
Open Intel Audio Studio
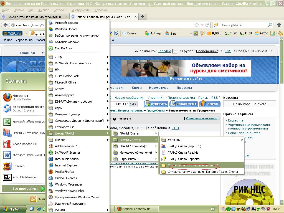pos(78,159)
